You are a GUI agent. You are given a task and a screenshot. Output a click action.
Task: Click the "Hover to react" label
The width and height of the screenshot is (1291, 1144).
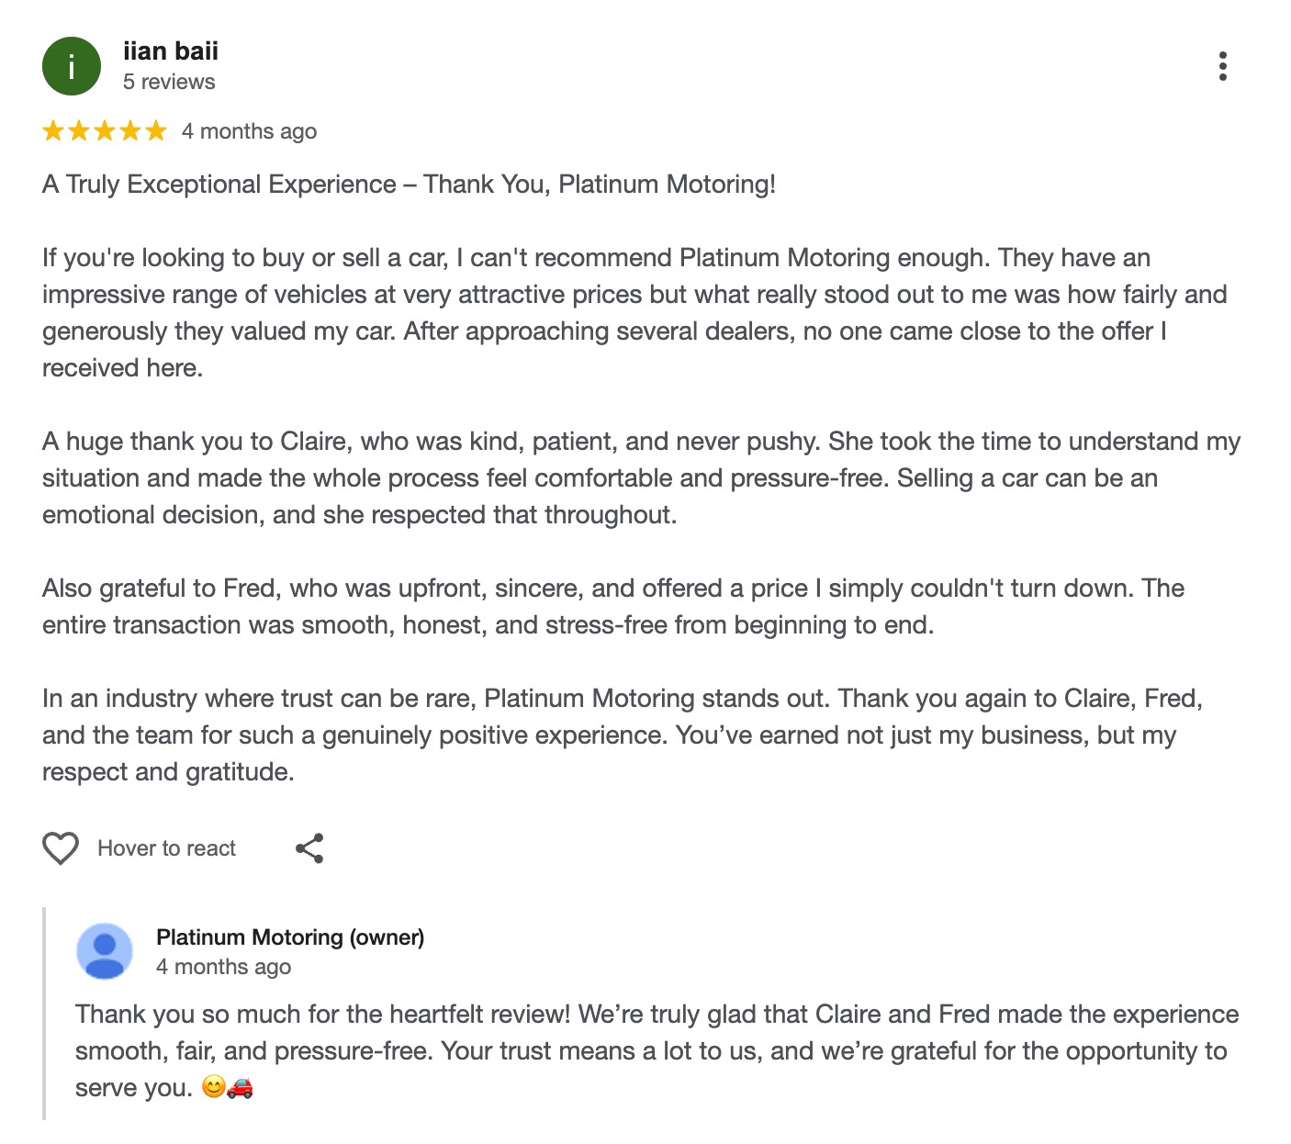(166, 848)
